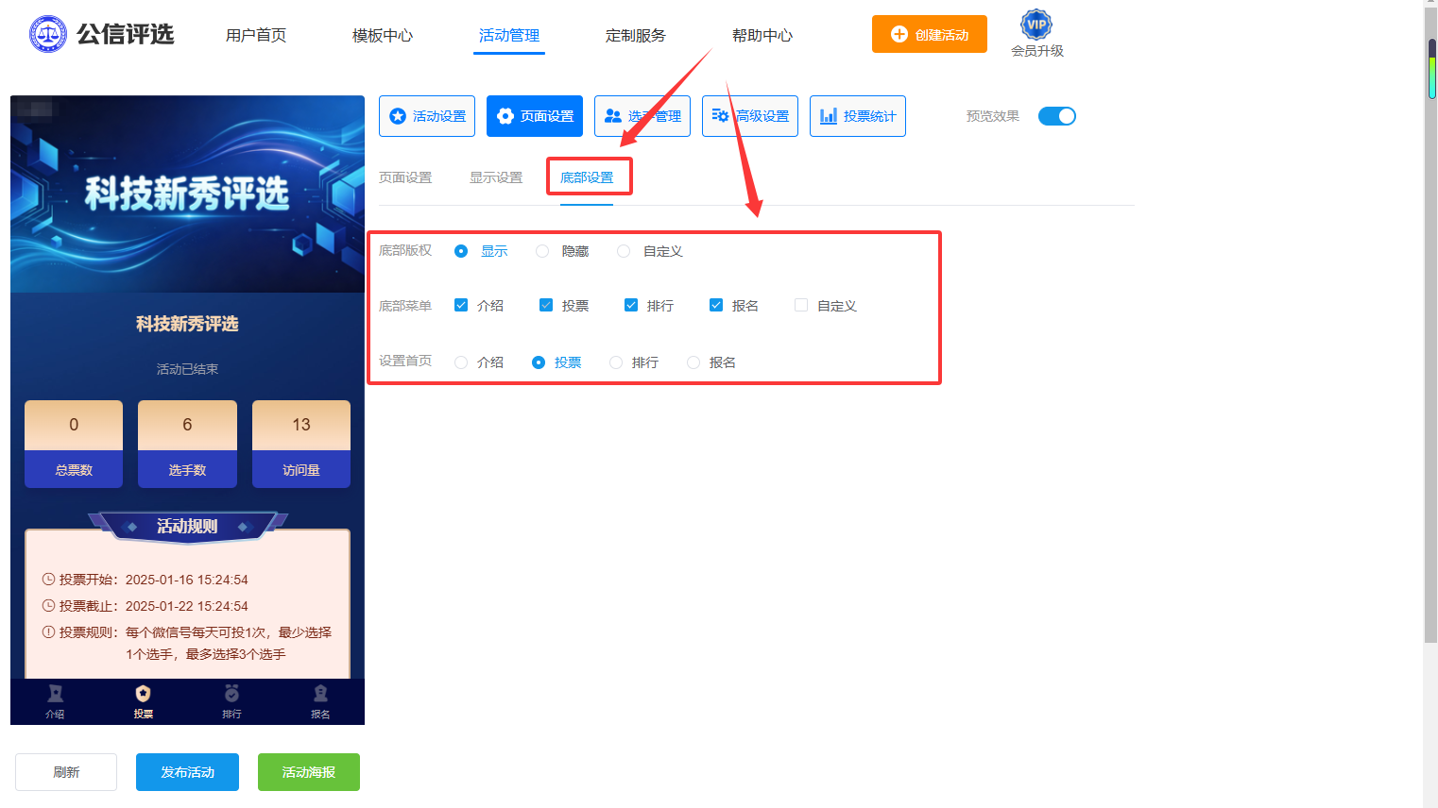Open 活动管理 in top navigation
The width and height of the screenshot is (1438, 808).
coord(509,35)
